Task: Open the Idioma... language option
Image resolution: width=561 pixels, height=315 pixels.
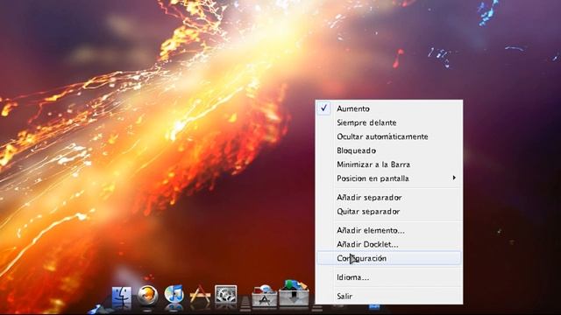Action: pos(389,277)
